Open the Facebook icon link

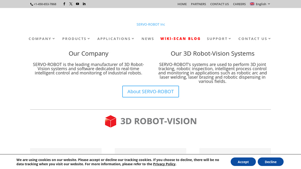(64, 4)
